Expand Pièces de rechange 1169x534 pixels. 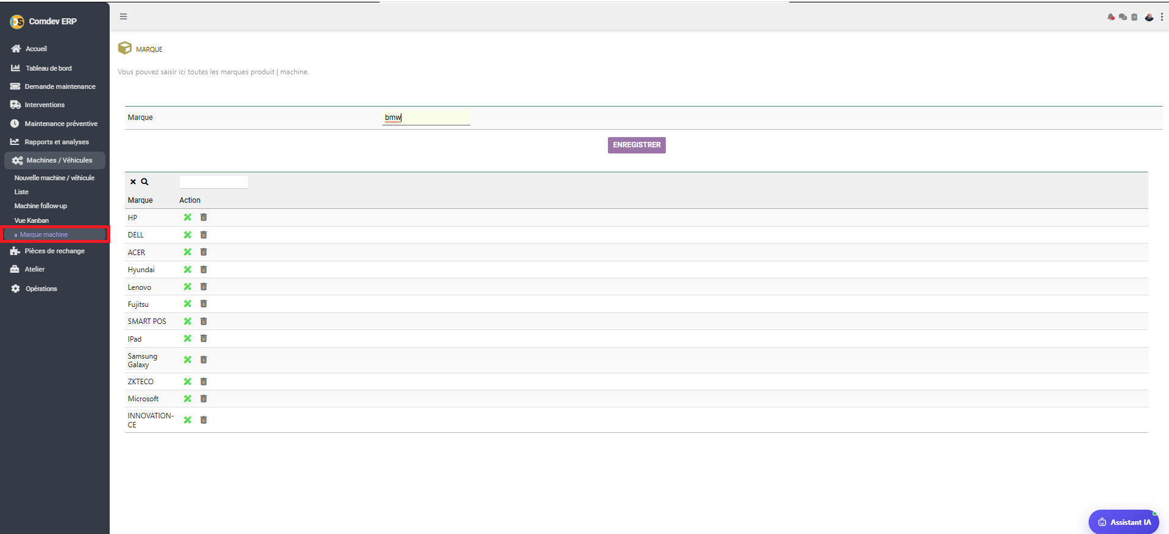[x=54, y=251]
